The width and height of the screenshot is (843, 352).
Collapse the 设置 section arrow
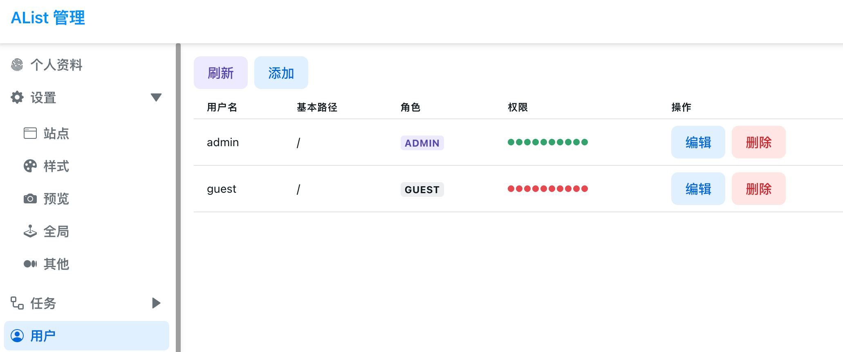tap(156, 97)
